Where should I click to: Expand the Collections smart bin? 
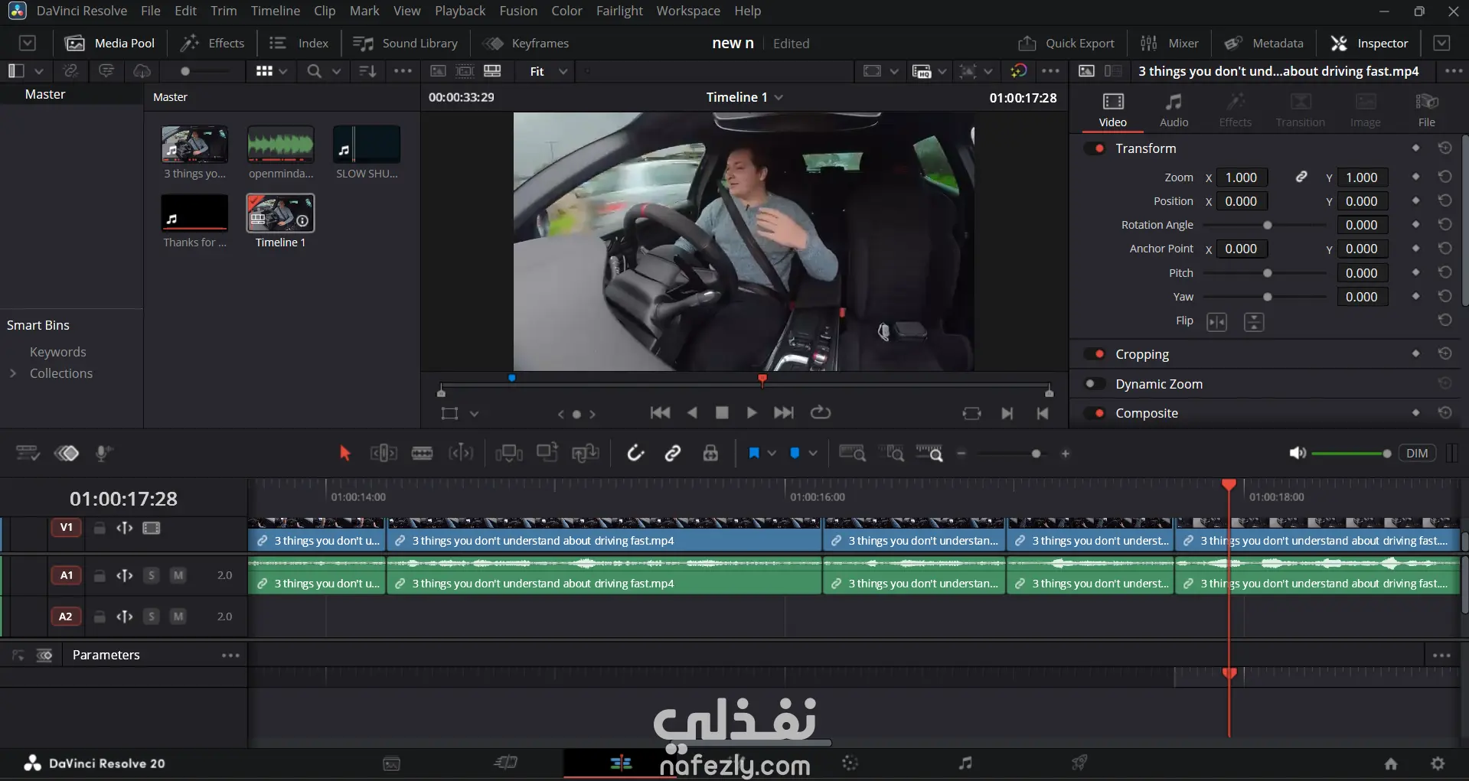[x=12, y=373]
